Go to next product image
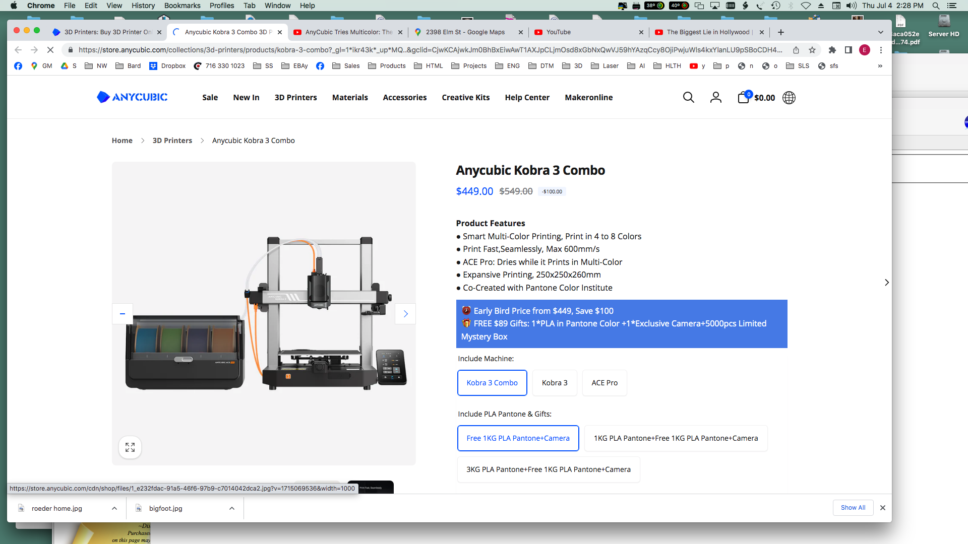The height and width of the screenshot is (544, 968). [405, 314]
